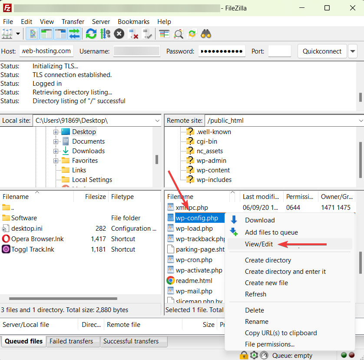
Task: Click inside the Port input field
Action: coord(279,51)
